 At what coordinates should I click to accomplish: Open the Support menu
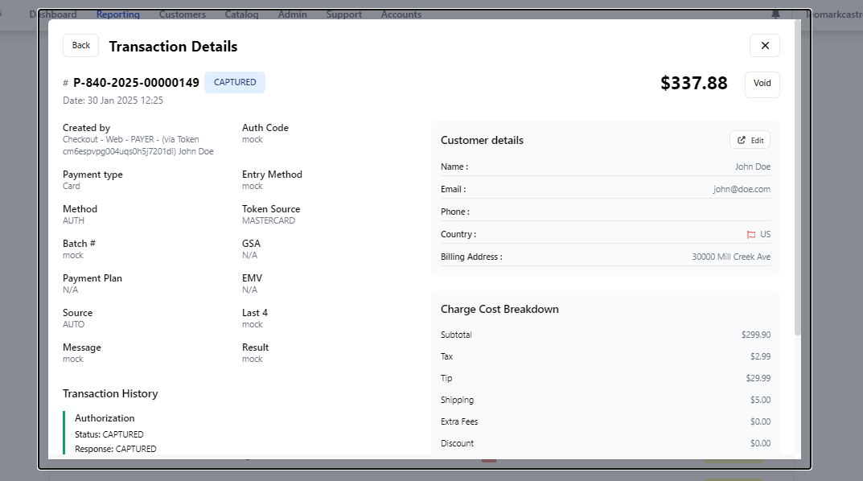pyautogui.click(x=343, y=14)
